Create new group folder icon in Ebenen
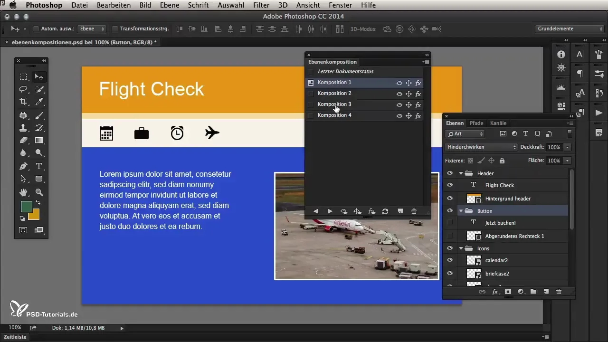Screen dimensions: 608x342 pos(533,292)
